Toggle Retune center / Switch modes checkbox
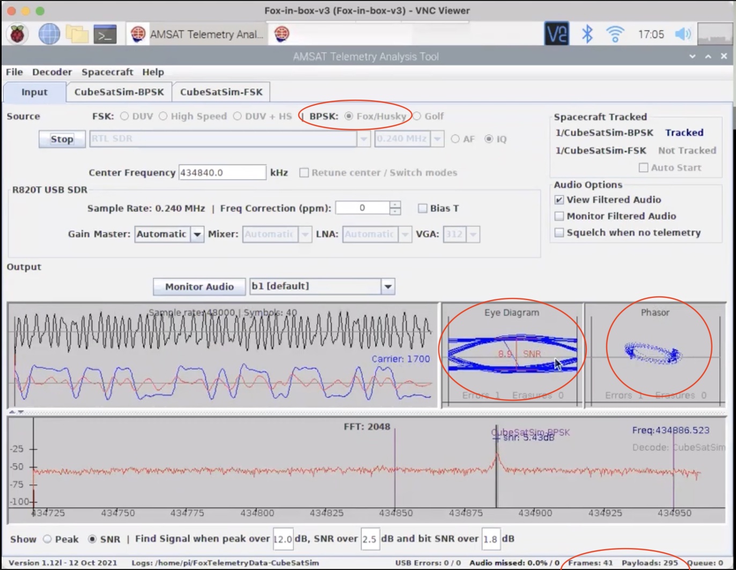Screen dimensions: 736x570 (x=304, y=173)
